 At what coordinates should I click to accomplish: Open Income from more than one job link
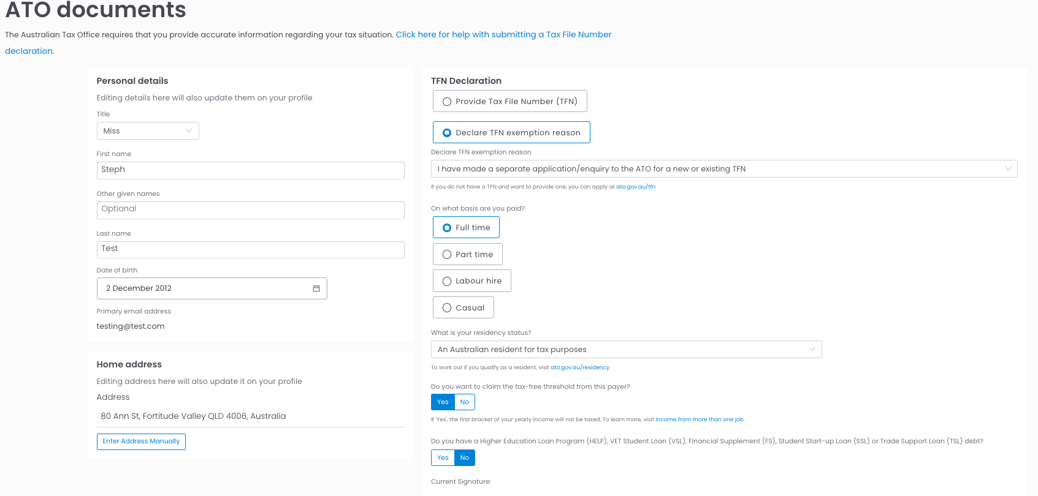[699, 419]
